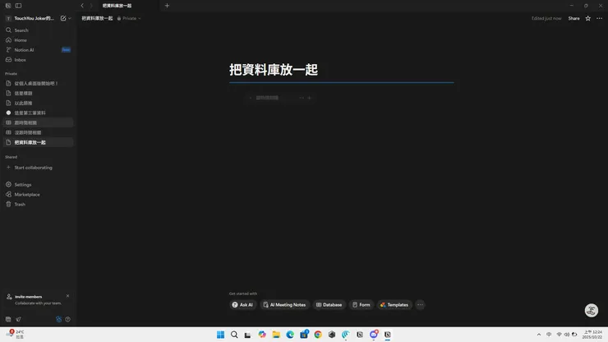Favorite this page with the star icon
The image size is (608, 342).
pos(587,18)
